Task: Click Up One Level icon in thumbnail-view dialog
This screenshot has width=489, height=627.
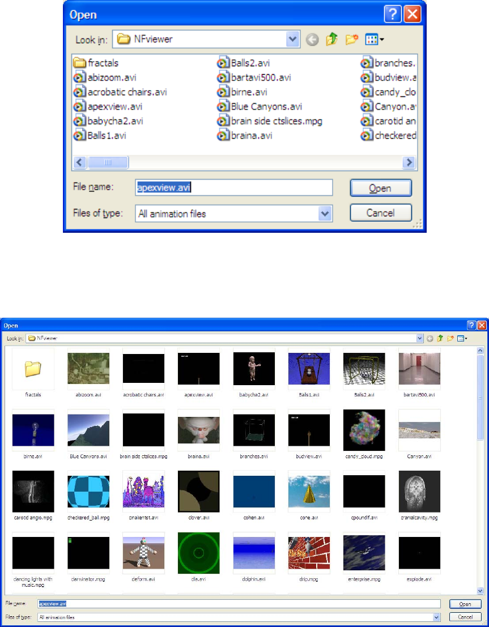Action: [x=439, y=338]
